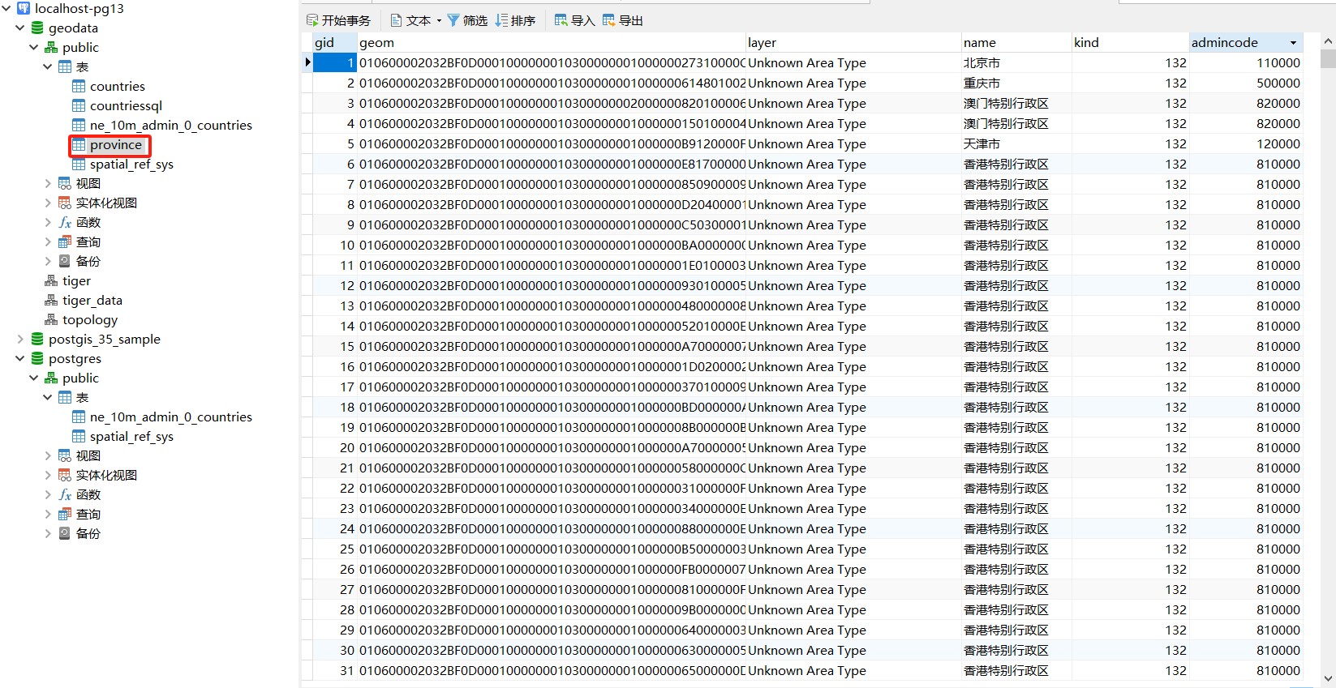This screenshot has height=688, width=1336.
Task: Click the geom column header
Action: point(551,42)
